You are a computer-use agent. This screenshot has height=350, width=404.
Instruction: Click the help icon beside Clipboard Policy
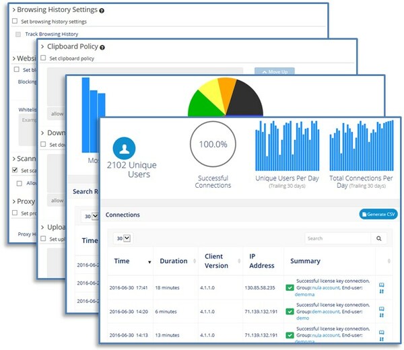[102, 48]
